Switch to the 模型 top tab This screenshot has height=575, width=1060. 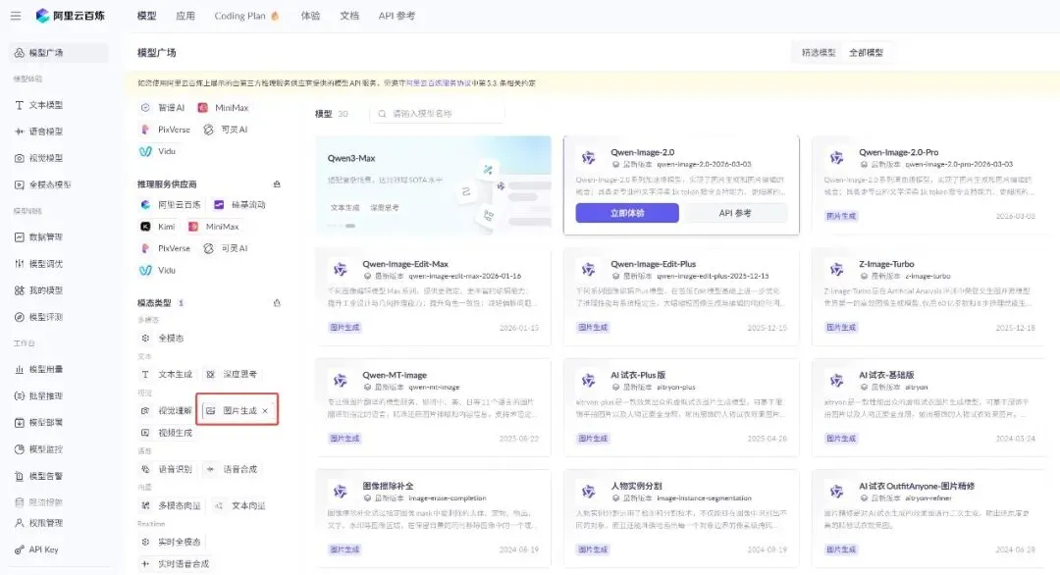(x=146, y=16)
